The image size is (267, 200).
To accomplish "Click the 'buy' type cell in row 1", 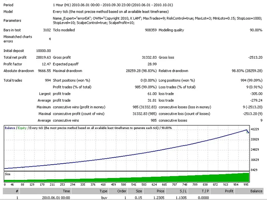I will click(x=104, y=198).
